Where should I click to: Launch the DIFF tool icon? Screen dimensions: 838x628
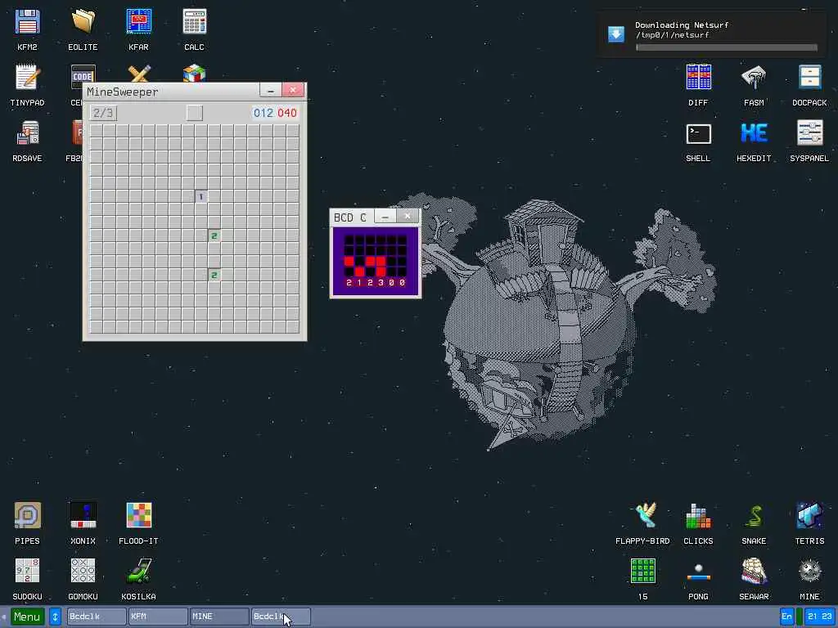(698, 85)
